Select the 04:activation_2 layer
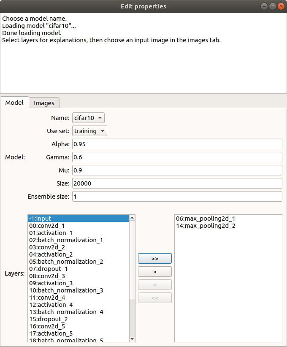Image resolution: width=287 pixels, height=347 pixels. click(79, 254)
